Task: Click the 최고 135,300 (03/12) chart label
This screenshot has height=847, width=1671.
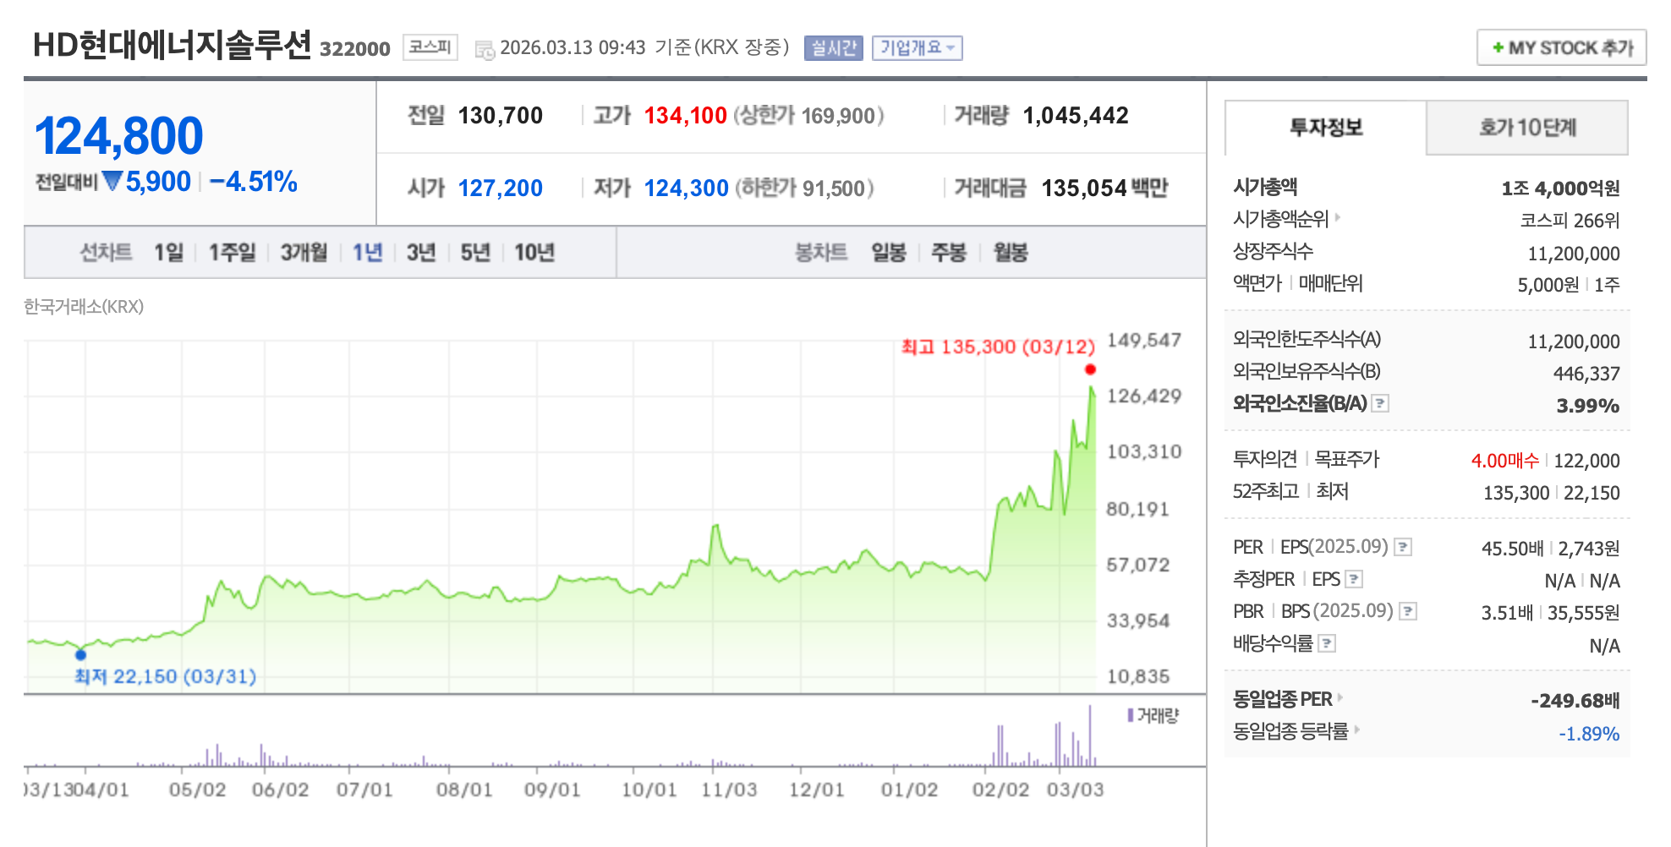Action: coord(998,347)
